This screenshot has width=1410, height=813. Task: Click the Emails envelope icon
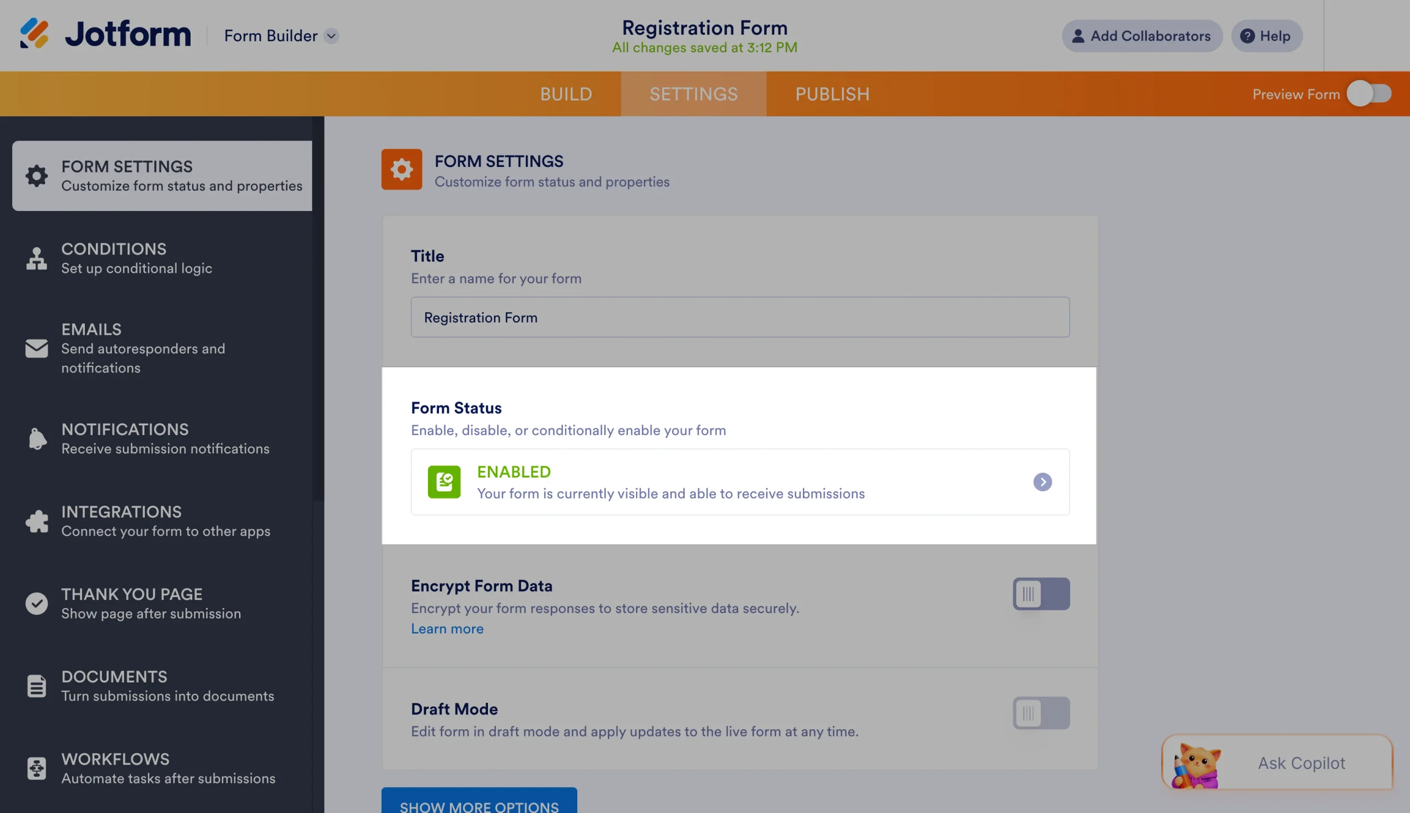pos(37,349)
